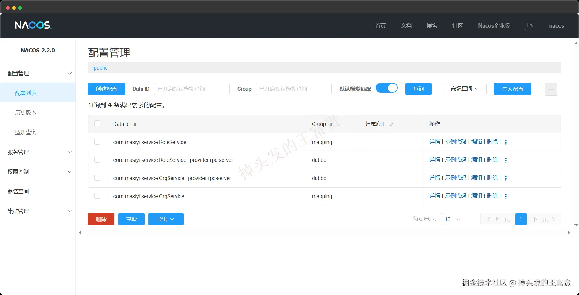Viewport: 579px width, 295px height.
Task: Open 文档 in top navigation
Action: (406, 26)
